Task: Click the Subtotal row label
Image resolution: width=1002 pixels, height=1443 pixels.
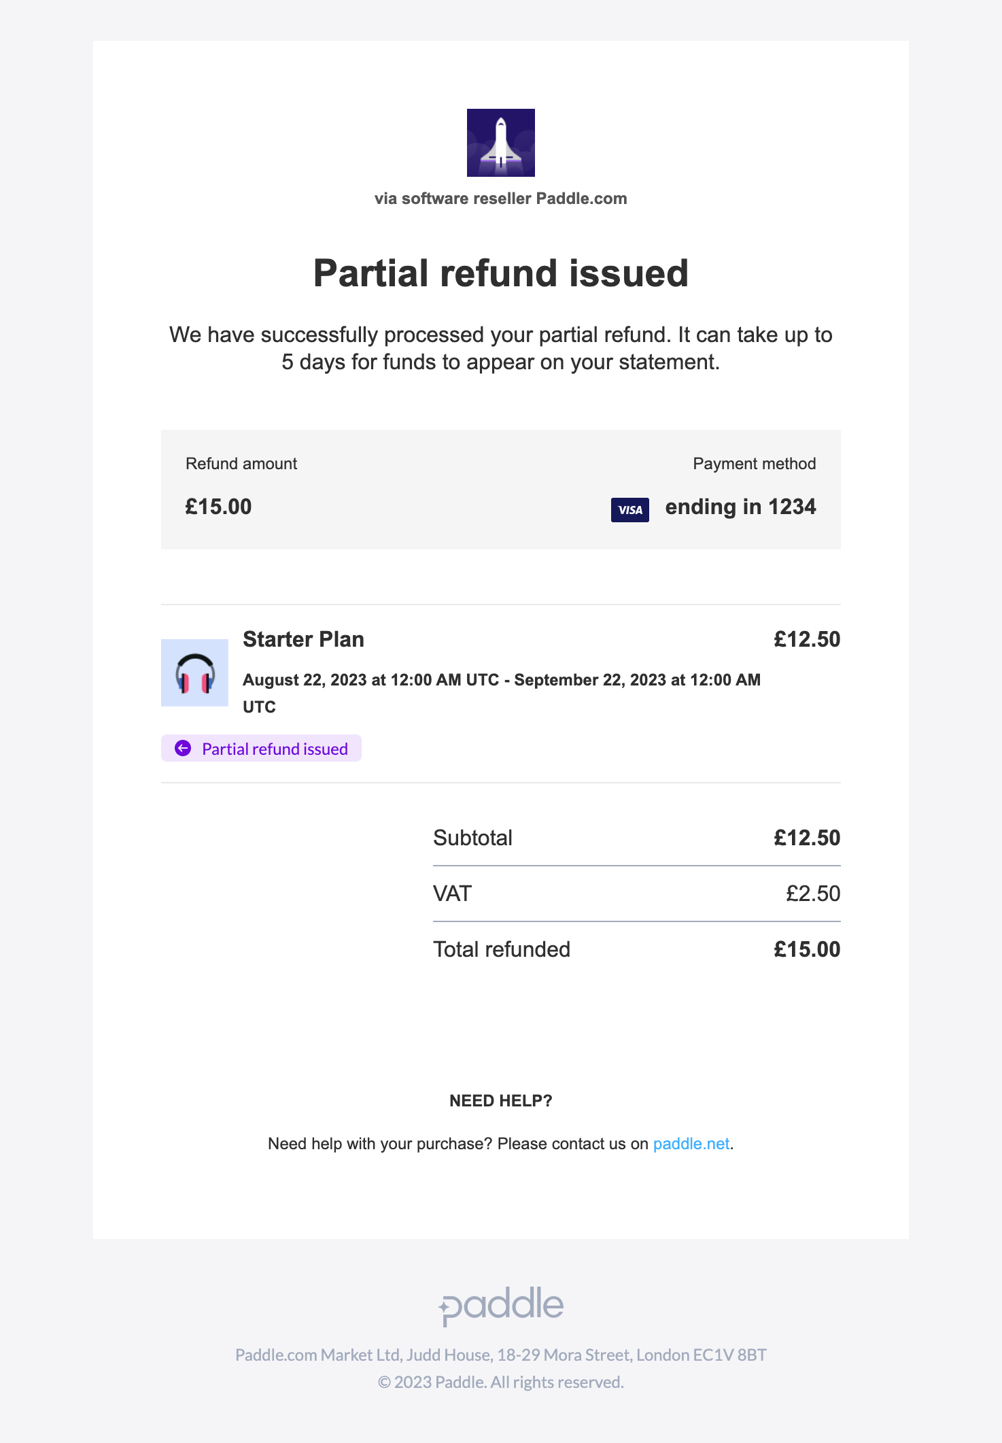Action: [473, 838]
